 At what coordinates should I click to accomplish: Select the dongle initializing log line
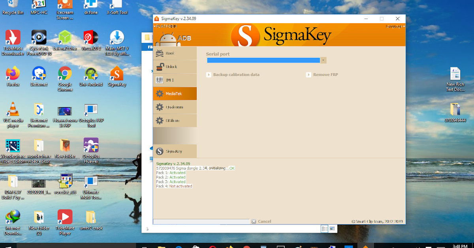(x=196, y=168)
